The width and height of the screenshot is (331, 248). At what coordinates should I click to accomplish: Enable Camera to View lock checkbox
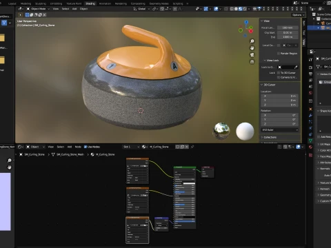coord(279,77)
